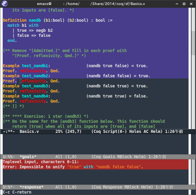
Task: Click 'Qed.' after test_nandb4 proof
Action: pos(55,101)
